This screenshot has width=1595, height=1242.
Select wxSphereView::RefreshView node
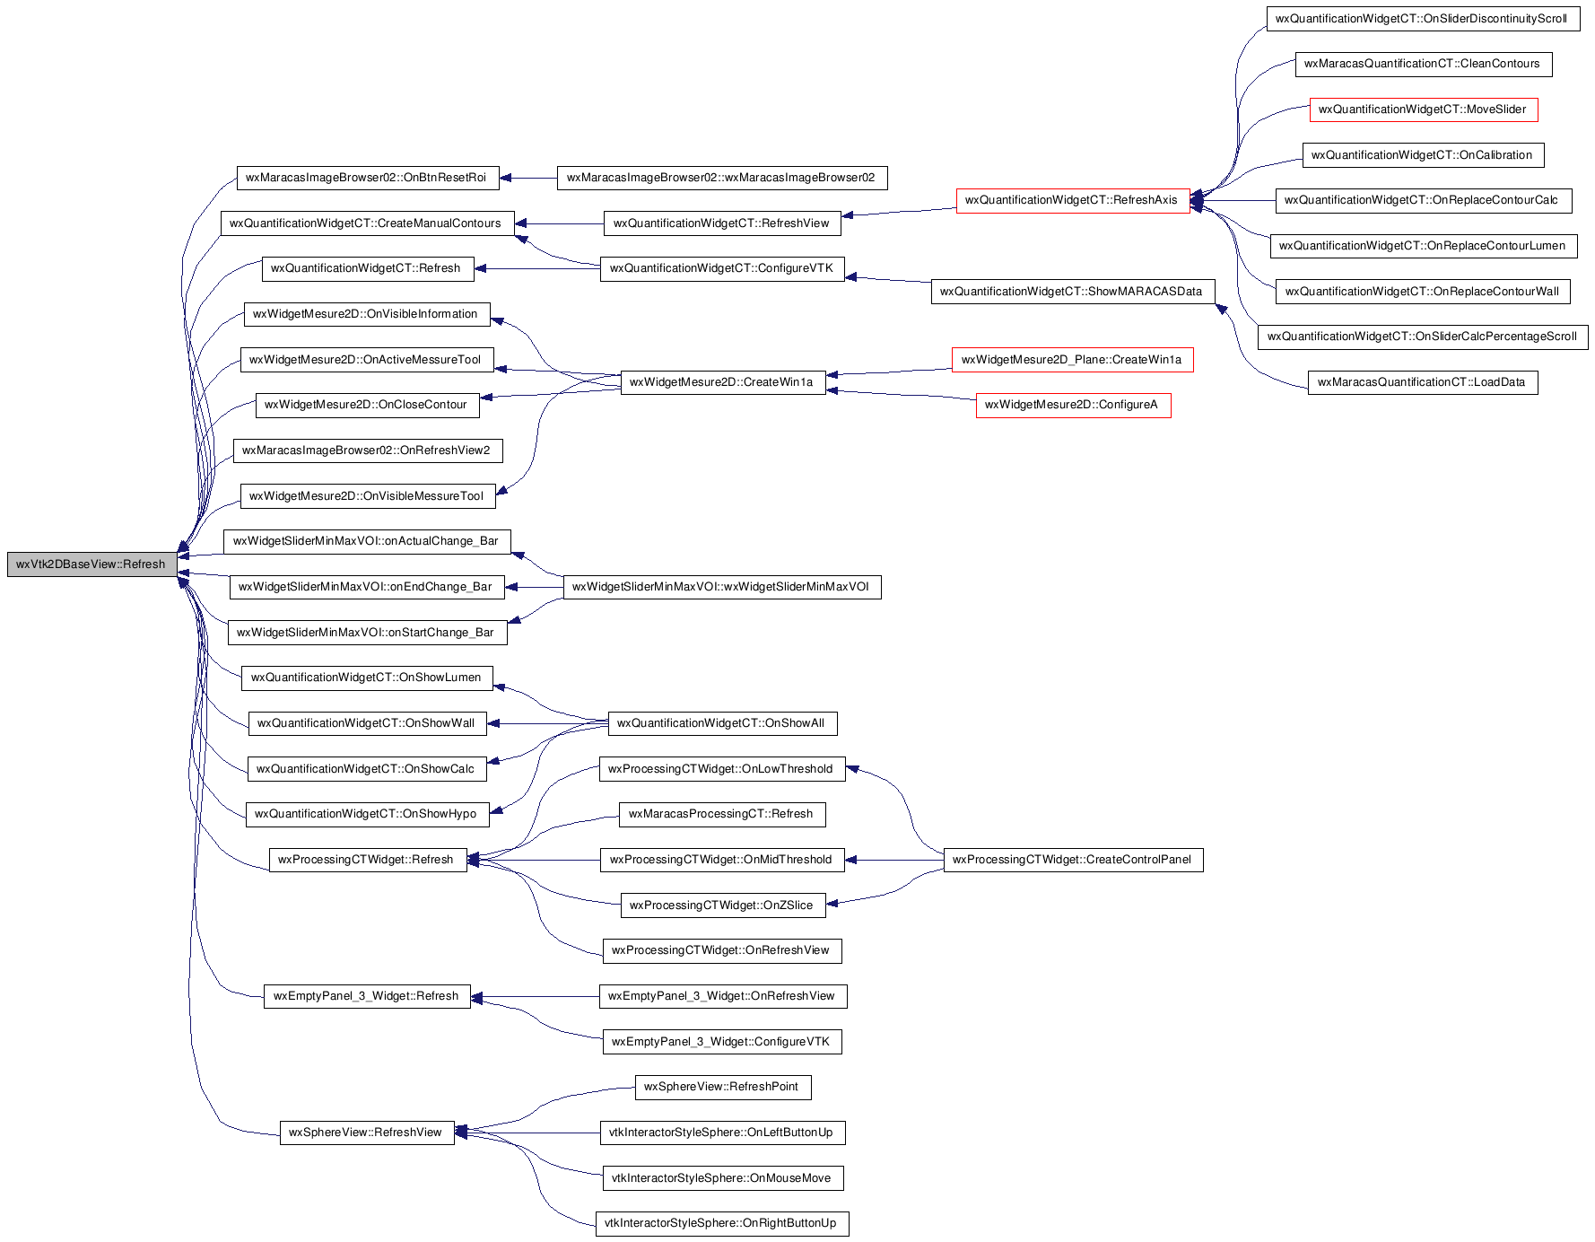pos(367,1133)
